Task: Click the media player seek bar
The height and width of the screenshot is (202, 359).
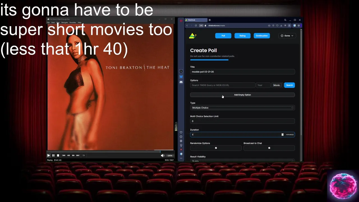Action: pyautogui.click(x=110, y=151)
